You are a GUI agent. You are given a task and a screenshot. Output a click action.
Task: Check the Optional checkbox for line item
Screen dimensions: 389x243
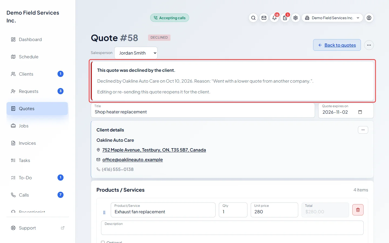click(x=103, y=242)
